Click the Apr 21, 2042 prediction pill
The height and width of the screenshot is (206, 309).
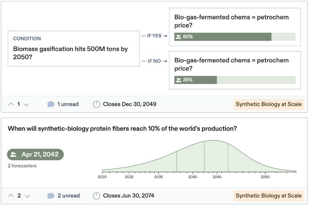click(x=35, y=154)
